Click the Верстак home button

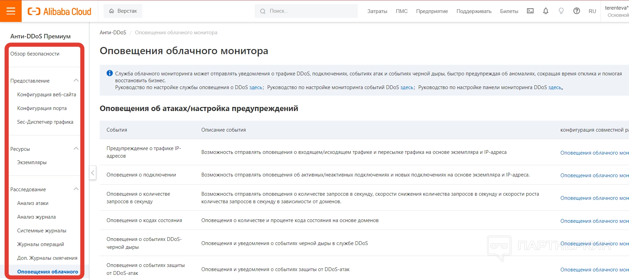coord(123,11)
